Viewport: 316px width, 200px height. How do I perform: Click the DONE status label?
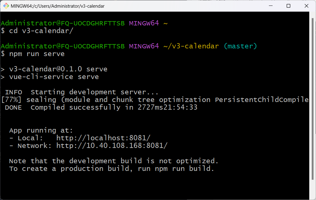click(x=13, y=108)
